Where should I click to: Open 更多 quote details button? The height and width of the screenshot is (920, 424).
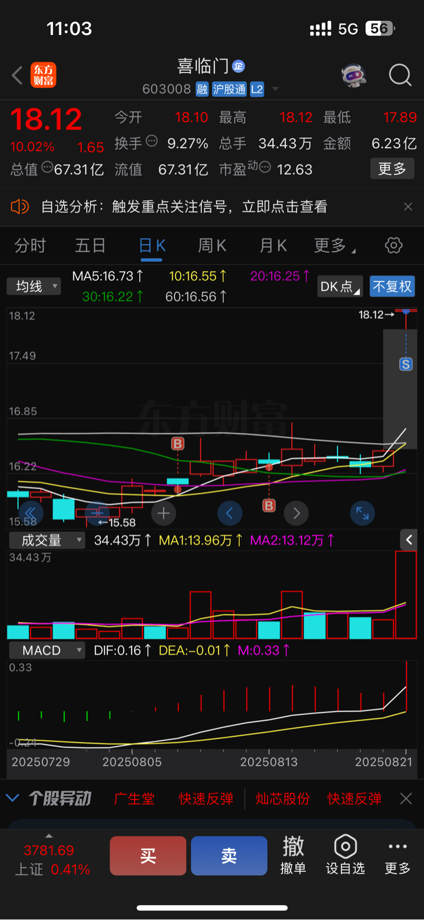(392, 169)
